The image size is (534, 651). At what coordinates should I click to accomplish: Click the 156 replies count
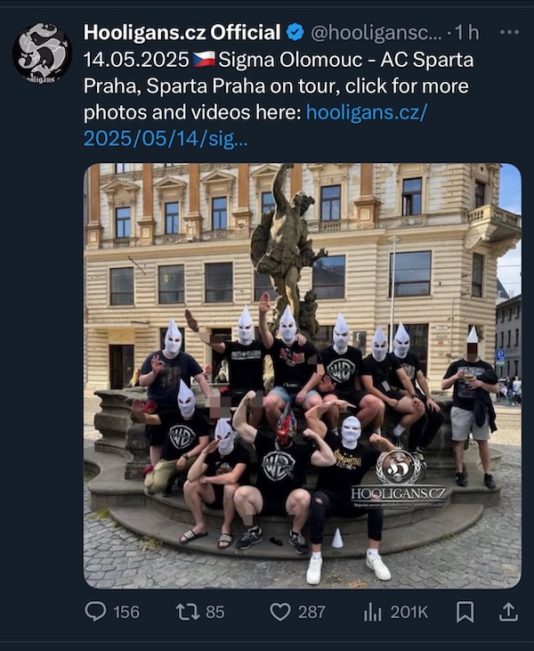pyautogui.click(x=126, y=613)
